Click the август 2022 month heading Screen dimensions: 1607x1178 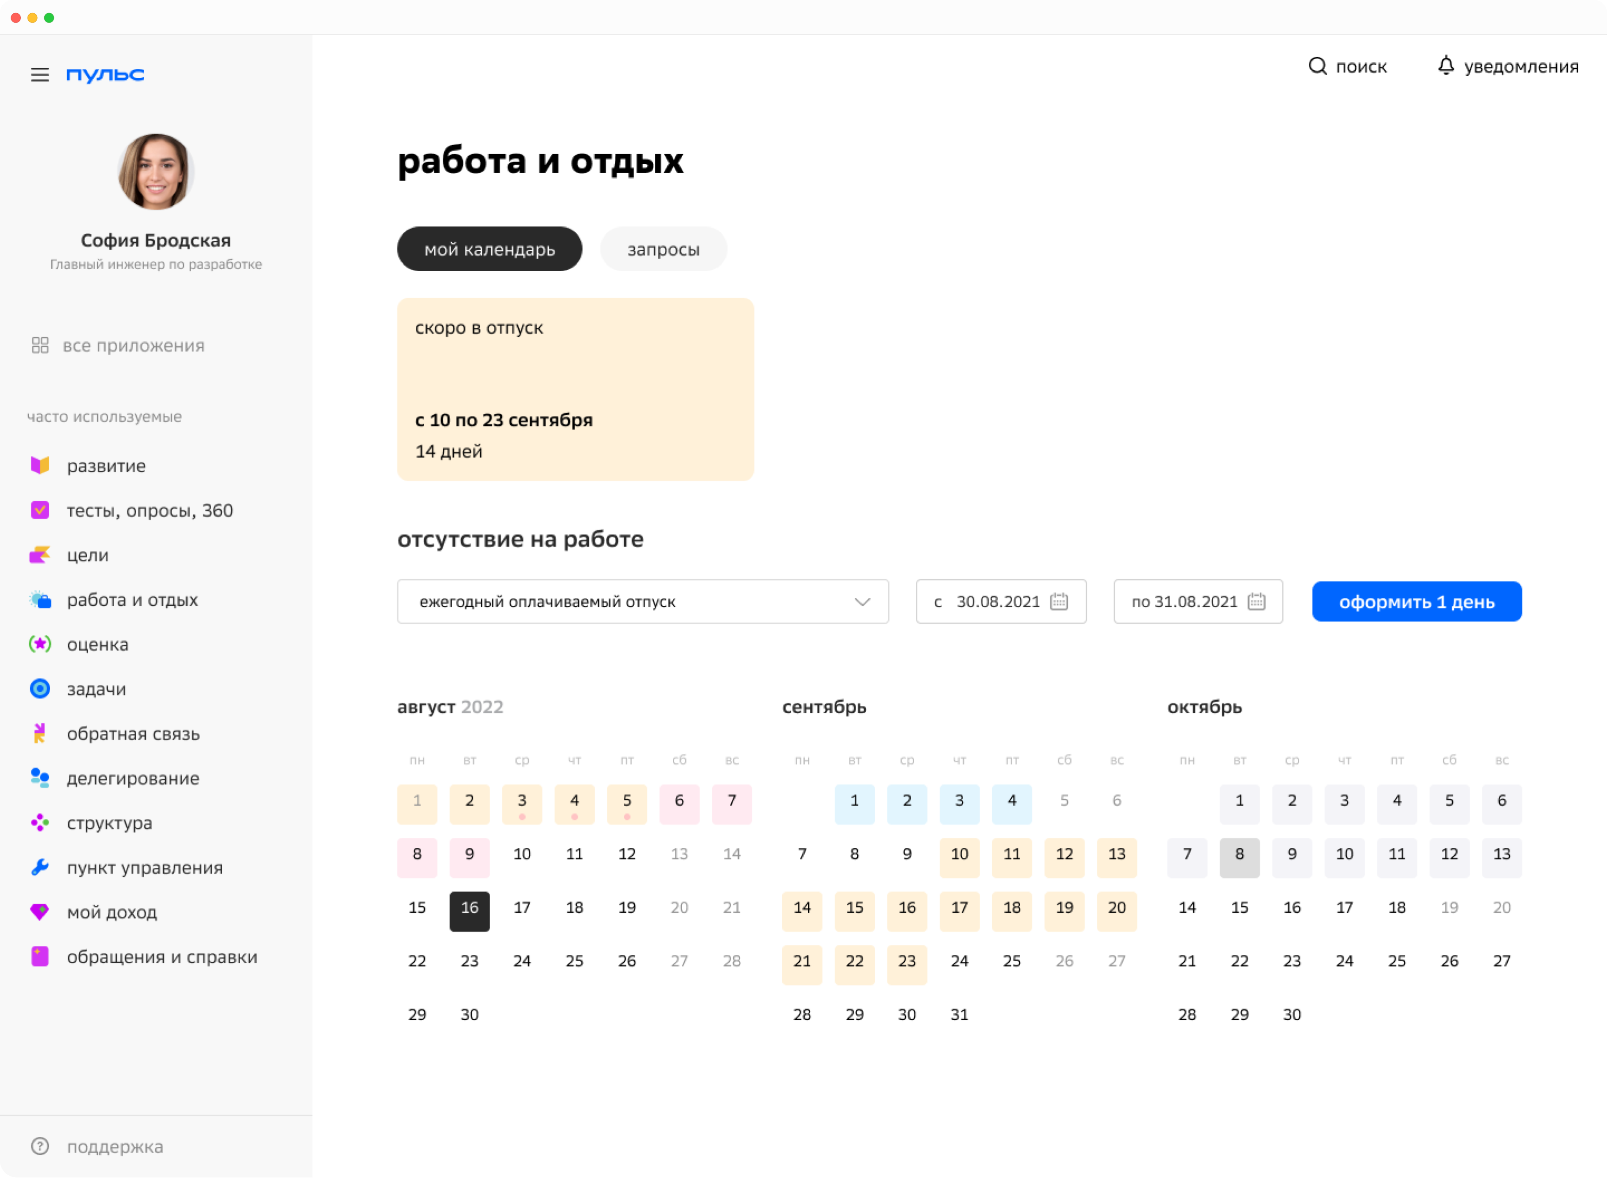[x=451, y=707]
